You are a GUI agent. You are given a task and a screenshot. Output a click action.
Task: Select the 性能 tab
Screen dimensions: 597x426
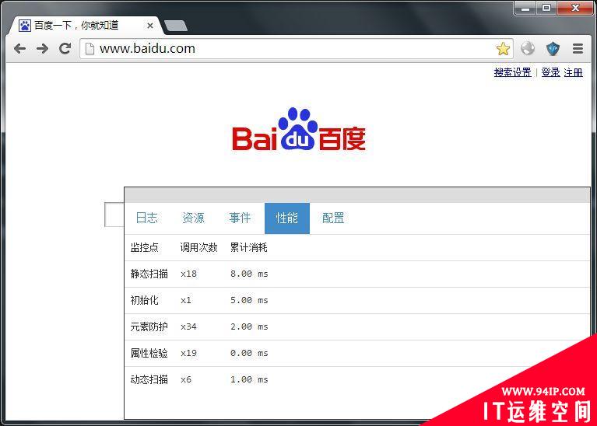point(287,218)
